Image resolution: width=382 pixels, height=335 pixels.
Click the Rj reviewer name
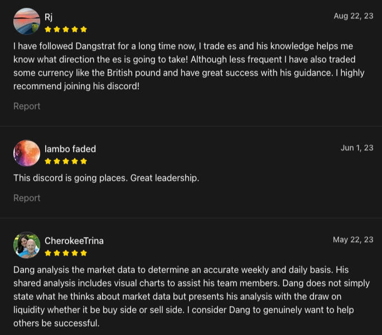coord(49,17)
